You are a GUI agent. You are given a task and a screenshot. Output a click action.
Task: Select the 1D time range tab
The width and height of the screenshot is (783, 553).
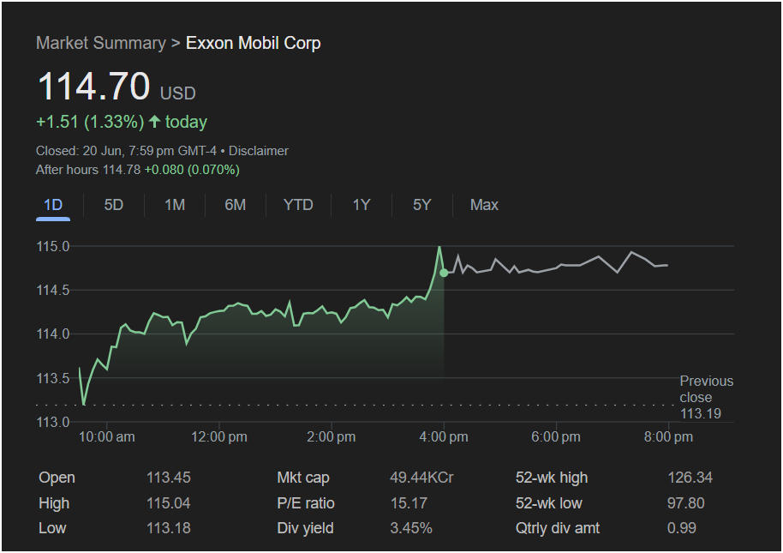53,205
